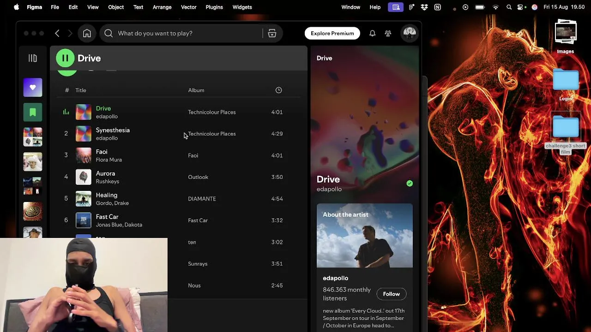The image size is (591, 332).
Task: Open Spotlight search in menu bar
Action: pos(509,7)
